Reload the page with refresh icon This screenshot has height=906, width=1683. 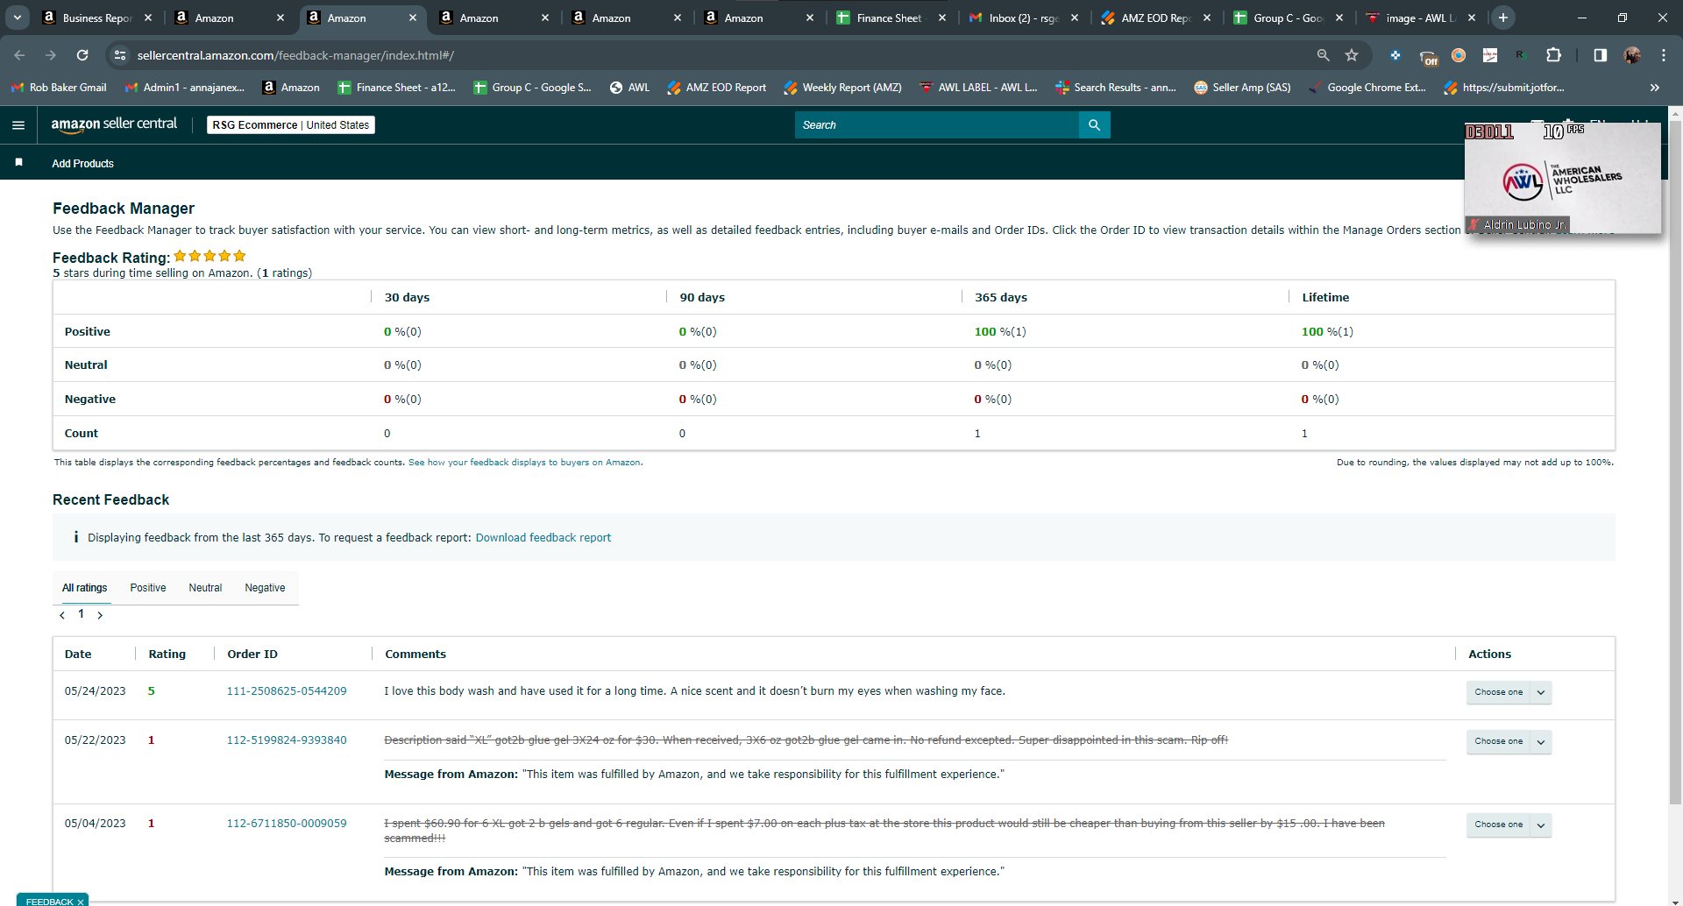click(x=82, y=55)
